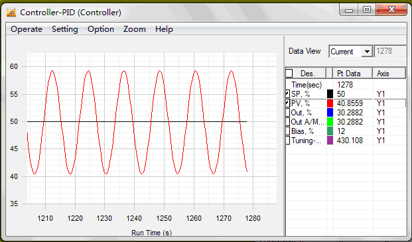Viewport: 412px width, 242px height.
Task: Click the Y1 axis cell in SP row
Action: 381,94
